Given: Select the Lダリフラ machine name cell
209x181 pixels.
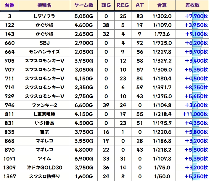Looking at the screenshot, I should pos(44,16).
